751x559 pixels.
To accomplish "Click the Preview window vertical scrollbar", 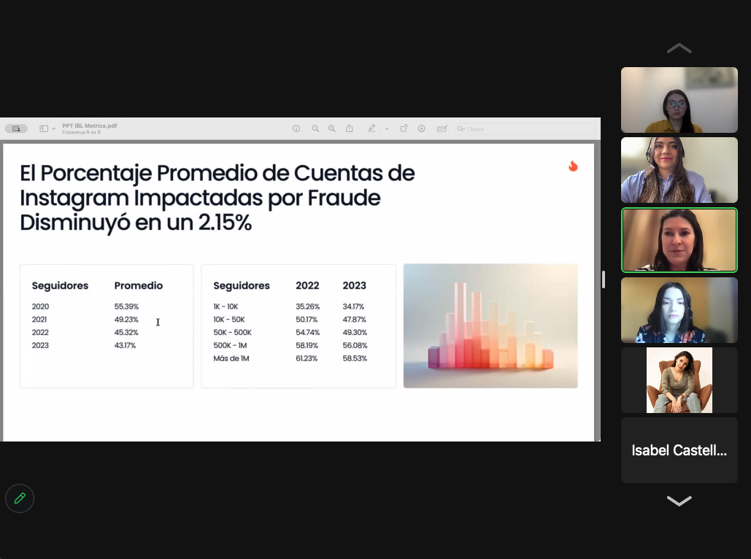I will click(x=597, y=291).
